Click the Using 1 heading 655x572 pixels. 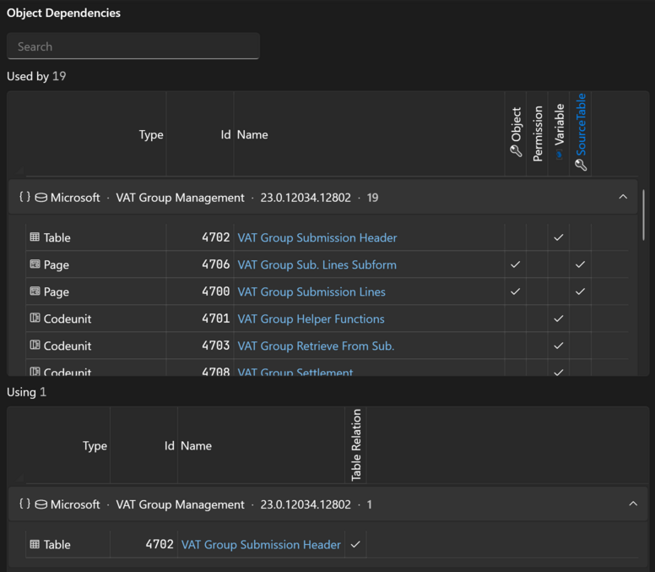[26, 392]
